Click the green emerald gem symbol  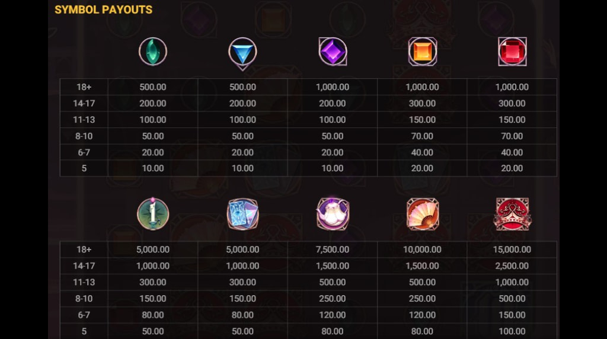[x=153, y=52]
